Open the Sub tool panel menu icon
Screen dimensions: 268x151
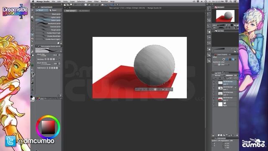point(36,8)
